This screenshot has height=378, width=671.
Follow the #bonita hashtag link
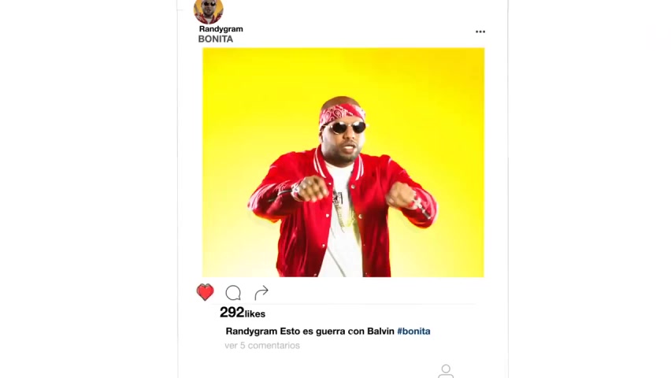coord(413,331)
